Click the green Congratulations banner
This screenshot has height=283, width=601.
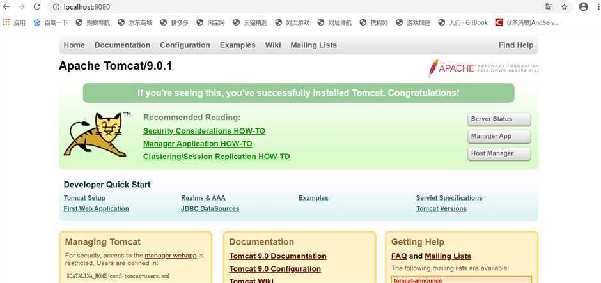click(299, 93)
